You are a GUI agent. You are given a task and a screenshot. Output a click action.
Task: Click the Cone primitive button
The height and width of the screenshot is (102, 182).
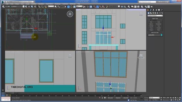(x=159, y=22)
